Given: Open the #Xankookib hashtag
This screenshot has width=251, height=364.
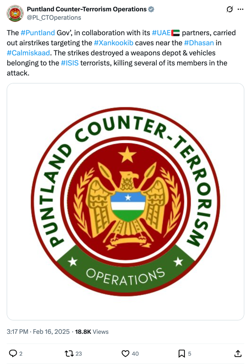Looking at the screenshot, I should [x=113, y=43].
